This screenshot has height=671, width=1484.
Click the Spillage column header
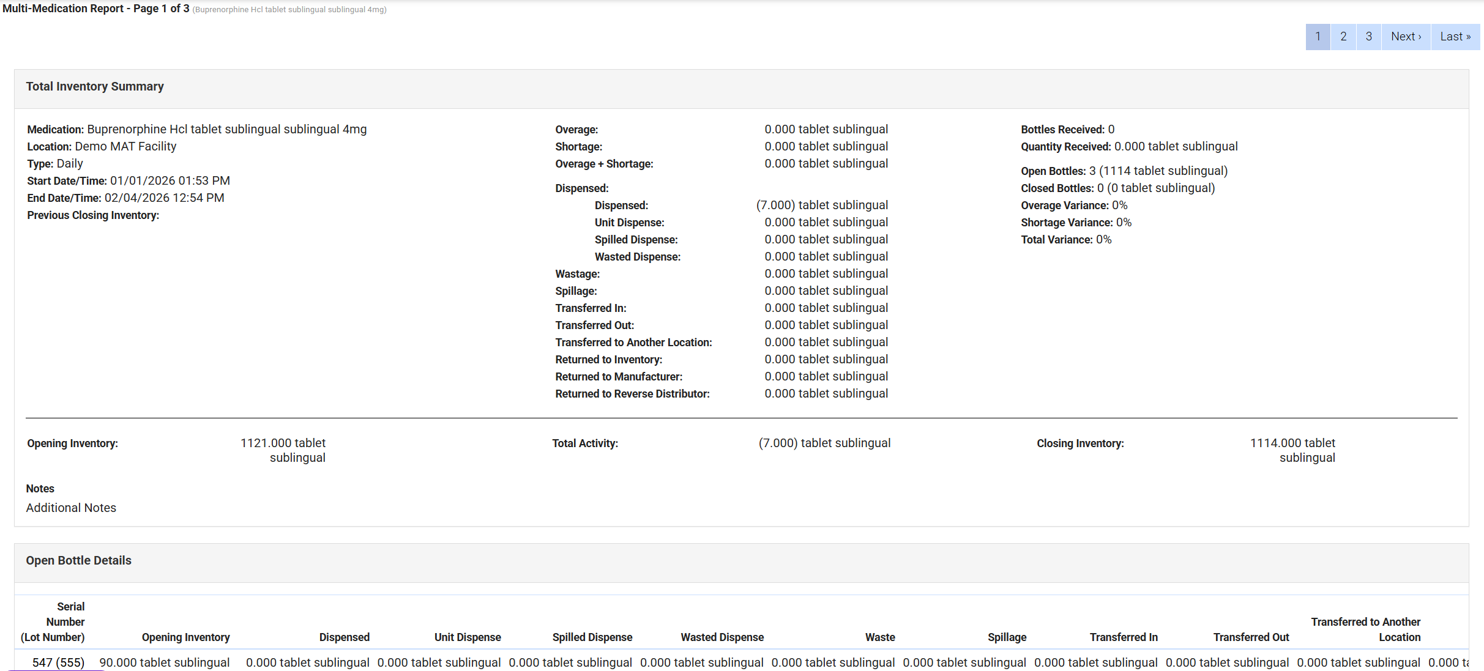[1007, 637]
